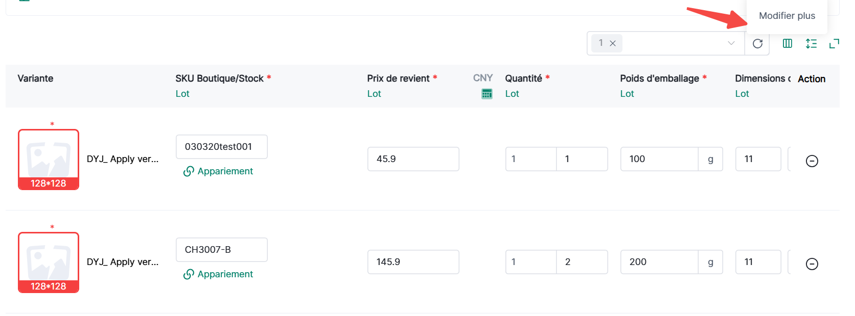The height and width of the screenshot is (316, 855).
Task: Click the first variant's 128*128 image
Action: coord(49,160)
